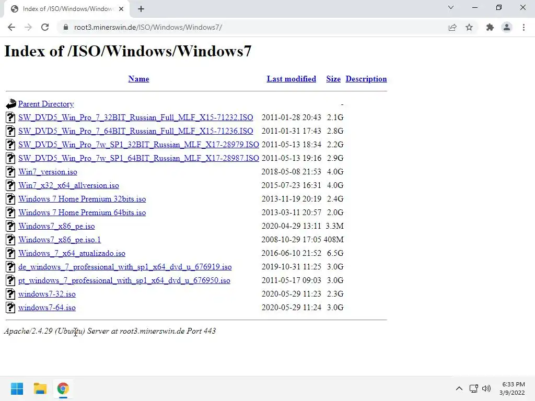535x401 pixels.
Task: Open a new browser tab
Action: [141, 9]
